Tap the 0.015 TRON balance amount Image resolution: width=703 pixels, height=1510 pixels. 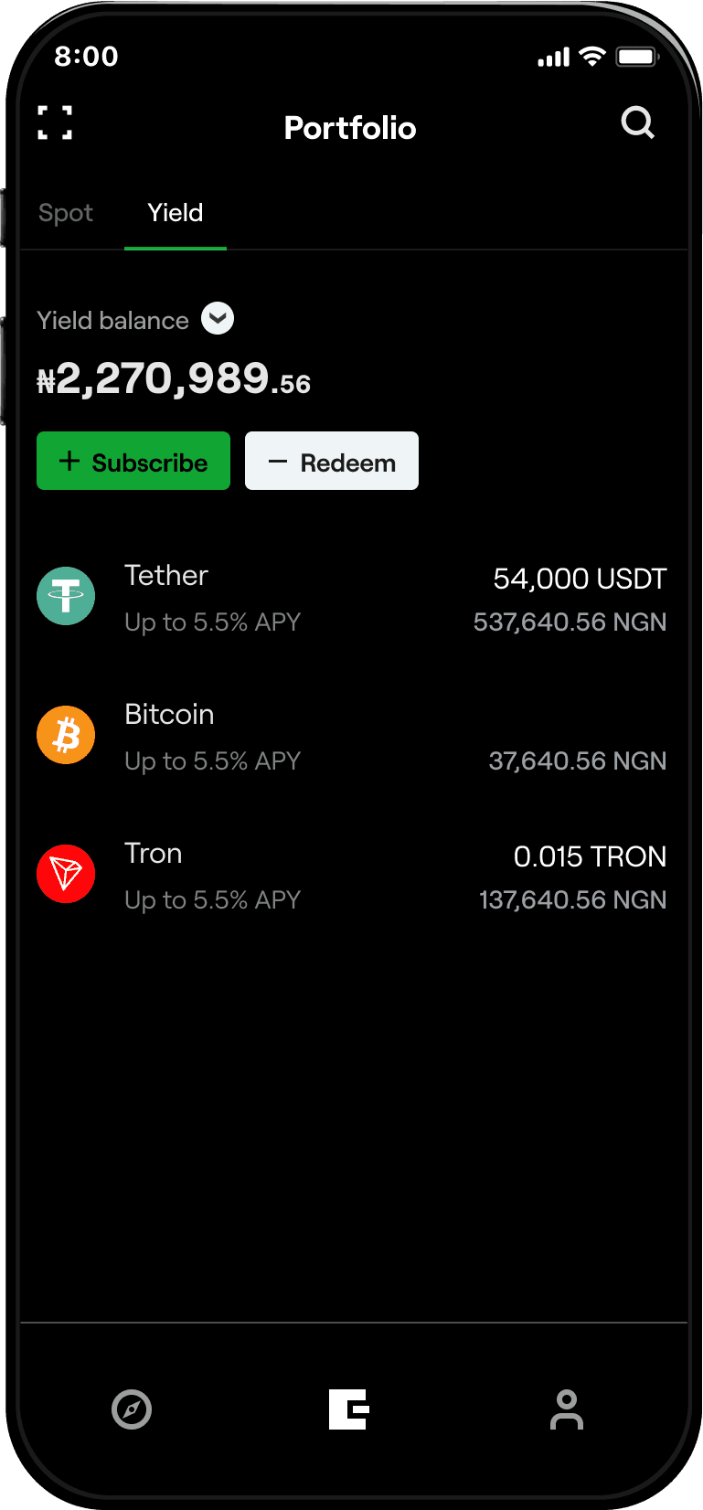pyautogui.click(x=590, y=856)
